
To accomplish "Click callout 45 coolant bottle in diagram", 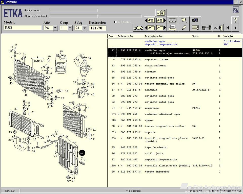I will [x=61, y=52].
